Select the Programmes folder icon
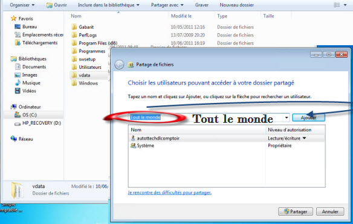Screen dimensions: 353x224 (74, 51)
